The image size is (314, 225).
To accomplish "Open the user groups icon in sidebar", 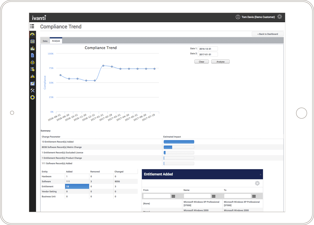I will point(33,76).
